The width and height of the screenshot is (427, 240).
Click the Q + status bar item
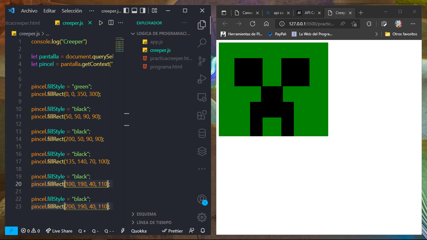point(82,231)
